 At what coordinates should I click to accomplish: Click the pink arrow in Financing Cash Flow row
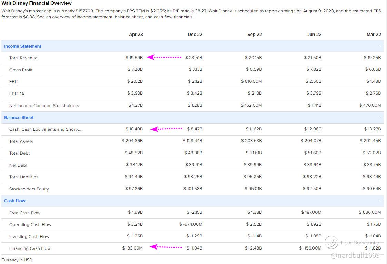(166, 247)
